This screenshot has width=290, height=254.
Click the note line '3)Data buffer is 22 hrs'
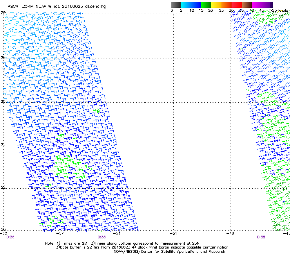pos(142,247)
